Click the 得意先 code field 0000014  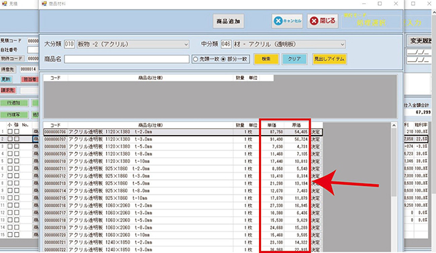pyautogui.click(x=29, y=69)
